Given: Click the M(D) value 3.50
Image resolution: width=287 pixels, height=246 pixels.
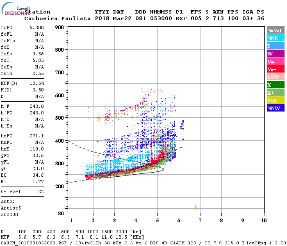Looking at the screenshot, I should click(38, 90).
